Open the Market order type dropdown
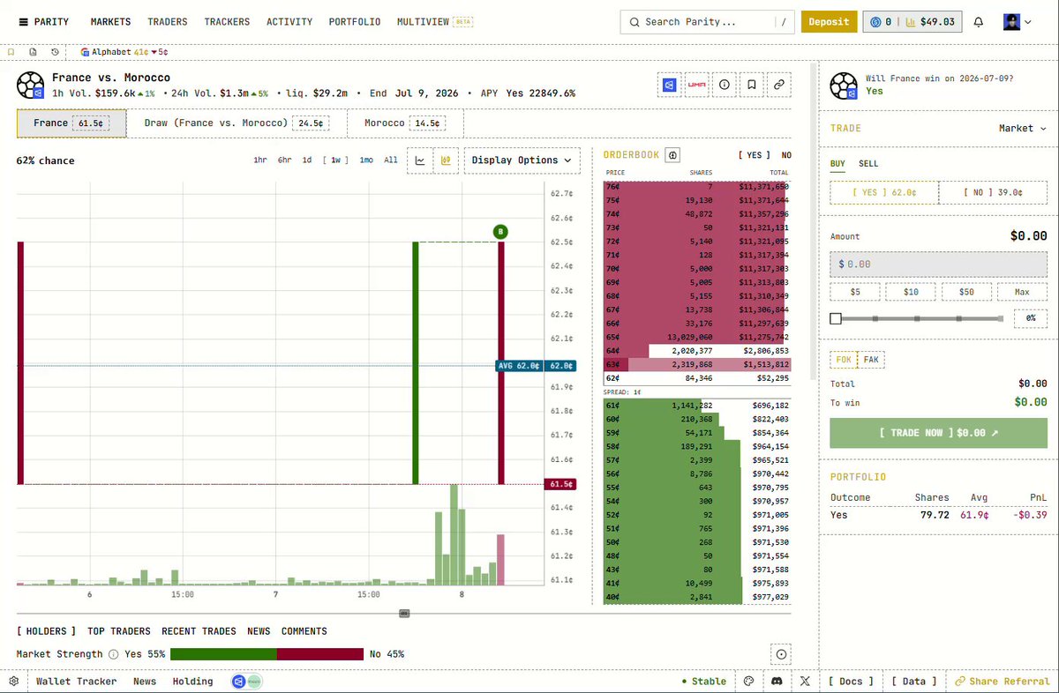This screenshot has width=1059, height=693. pyautogui.click(x=1022, y=129)
